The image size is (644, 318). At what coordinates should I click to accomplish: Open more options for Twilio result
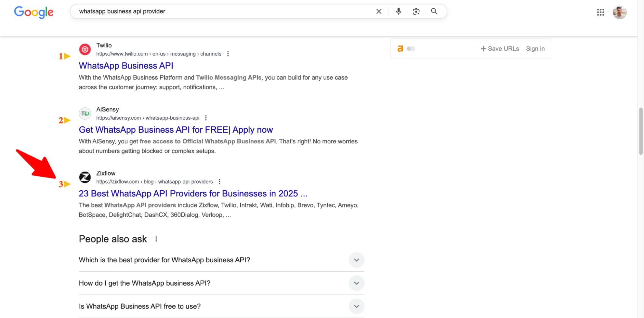click(228, 54)
